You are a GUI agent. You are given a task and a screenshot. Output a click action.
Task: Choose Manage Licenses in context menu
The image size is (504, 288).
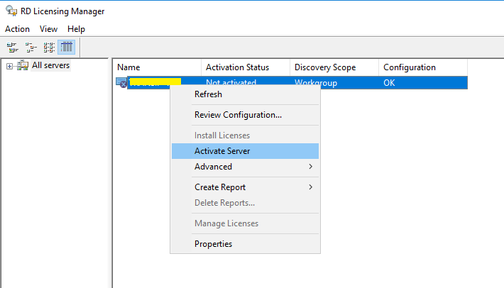tap(245, 223)
